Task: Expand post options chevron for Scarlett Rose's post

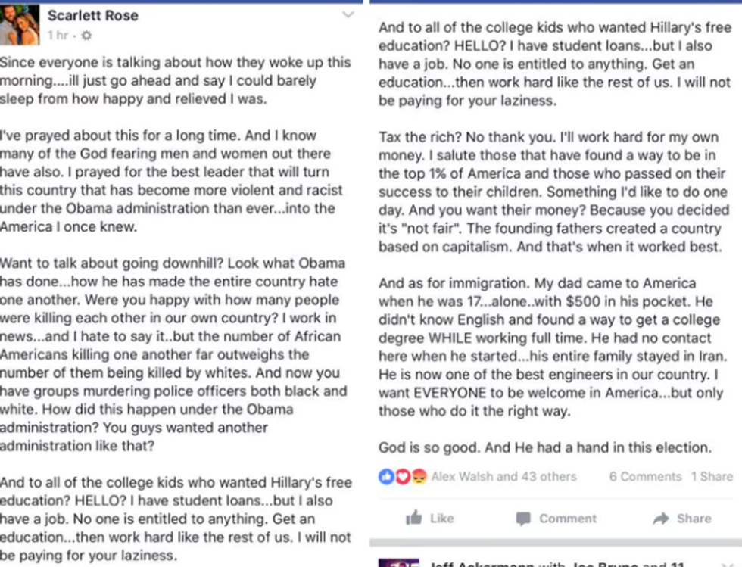Action: pyautogui.click(x=348, y=14)
